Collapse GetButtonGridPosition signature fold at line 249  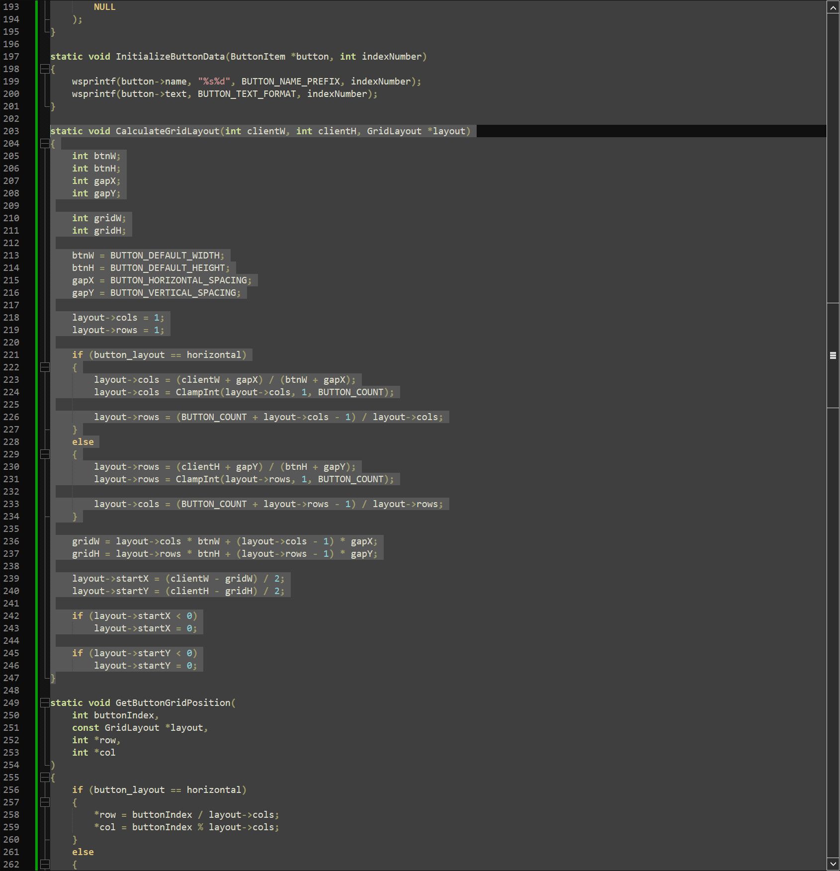point(45,703)
